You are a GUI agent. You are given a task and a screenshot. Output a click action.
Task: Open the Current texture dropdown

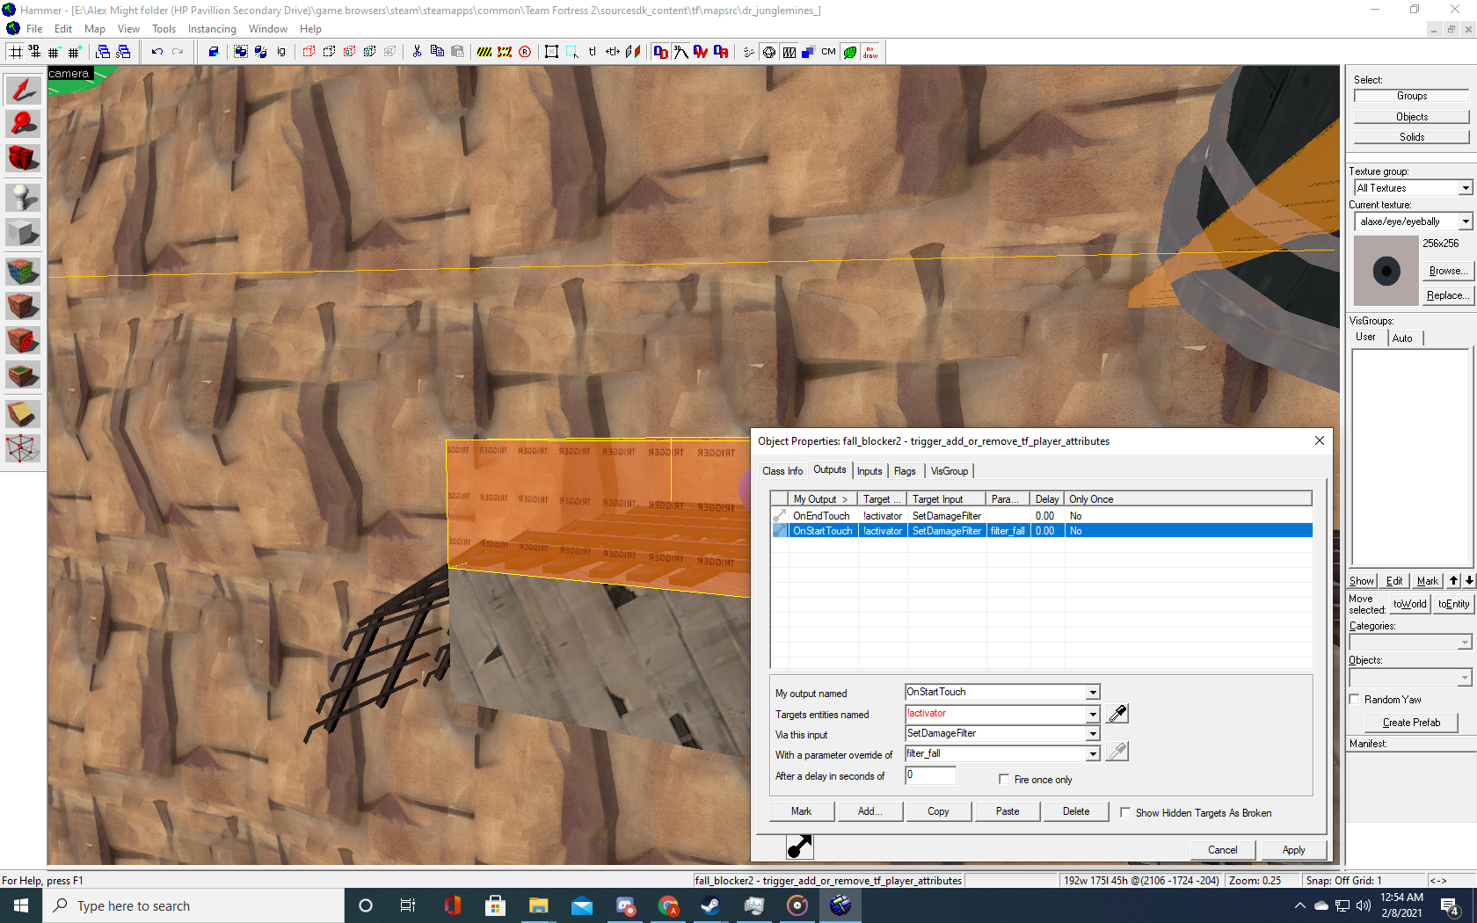pos(1466,222)
